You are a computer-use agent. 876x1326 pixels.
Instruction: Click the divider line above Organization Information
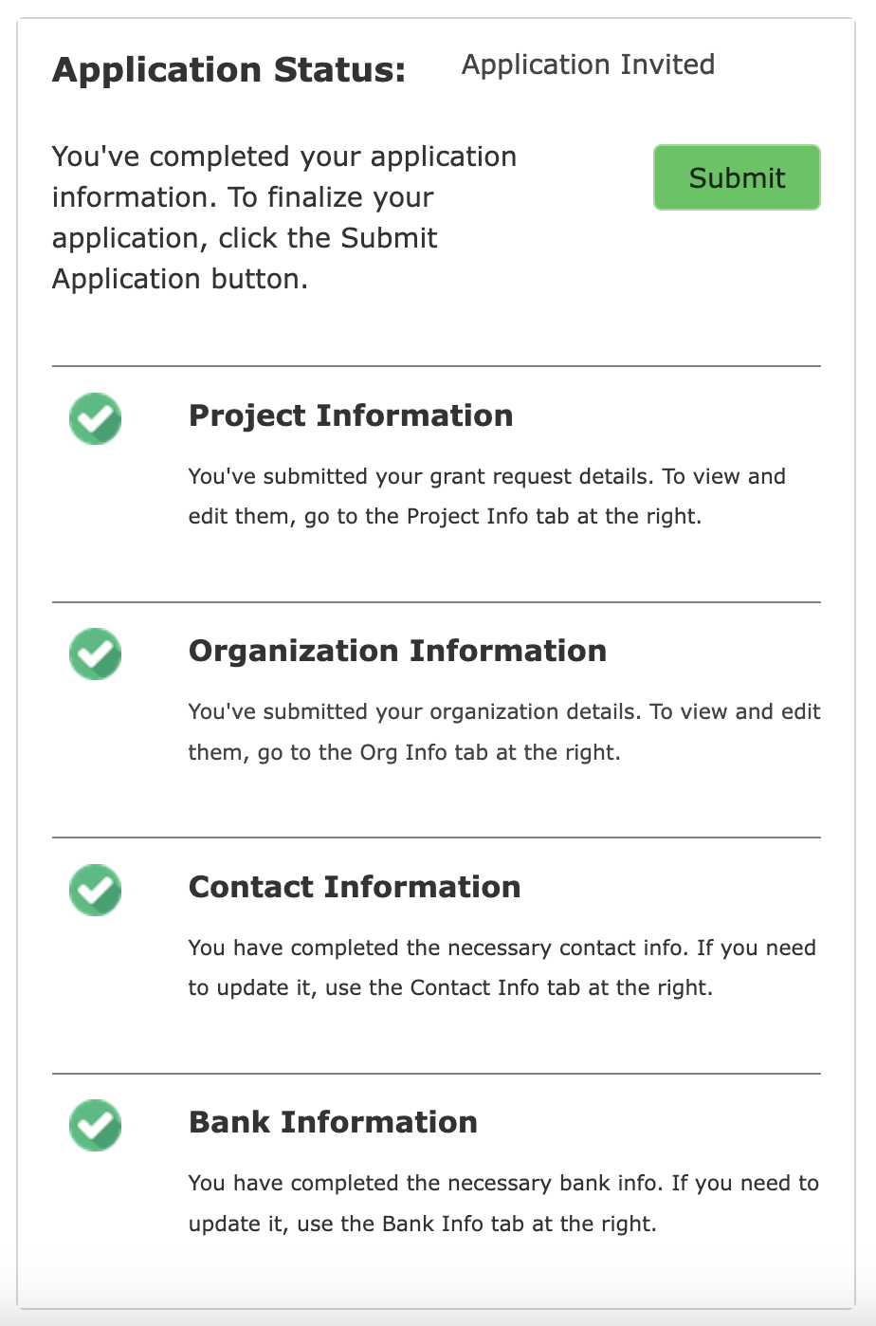coord(436,601)
